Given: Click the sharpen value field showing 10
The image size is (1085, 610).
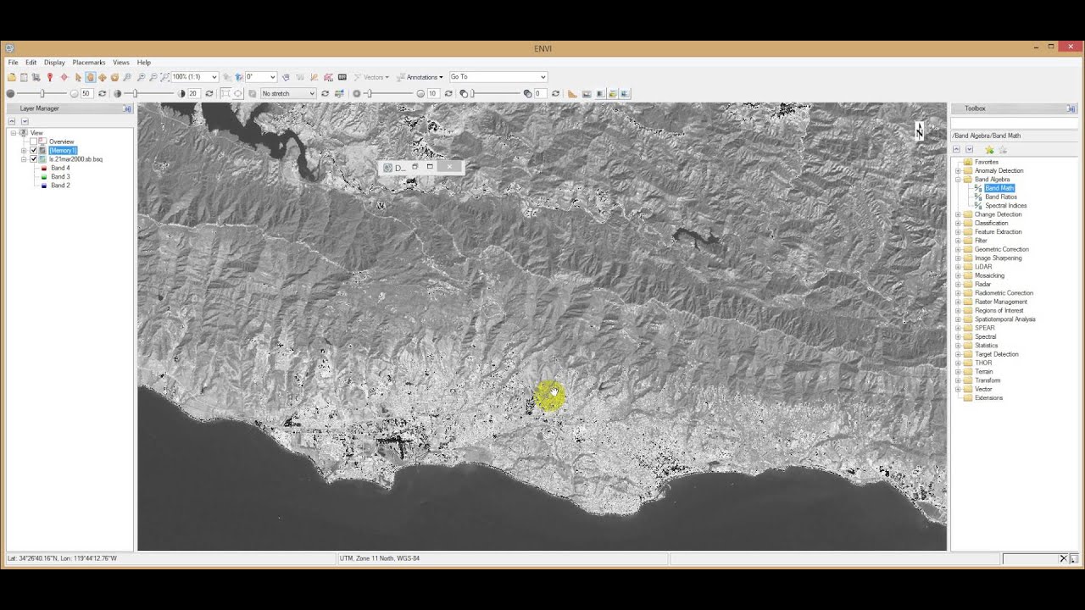Looking at the screenshot, I should click(x=433, y=93).
